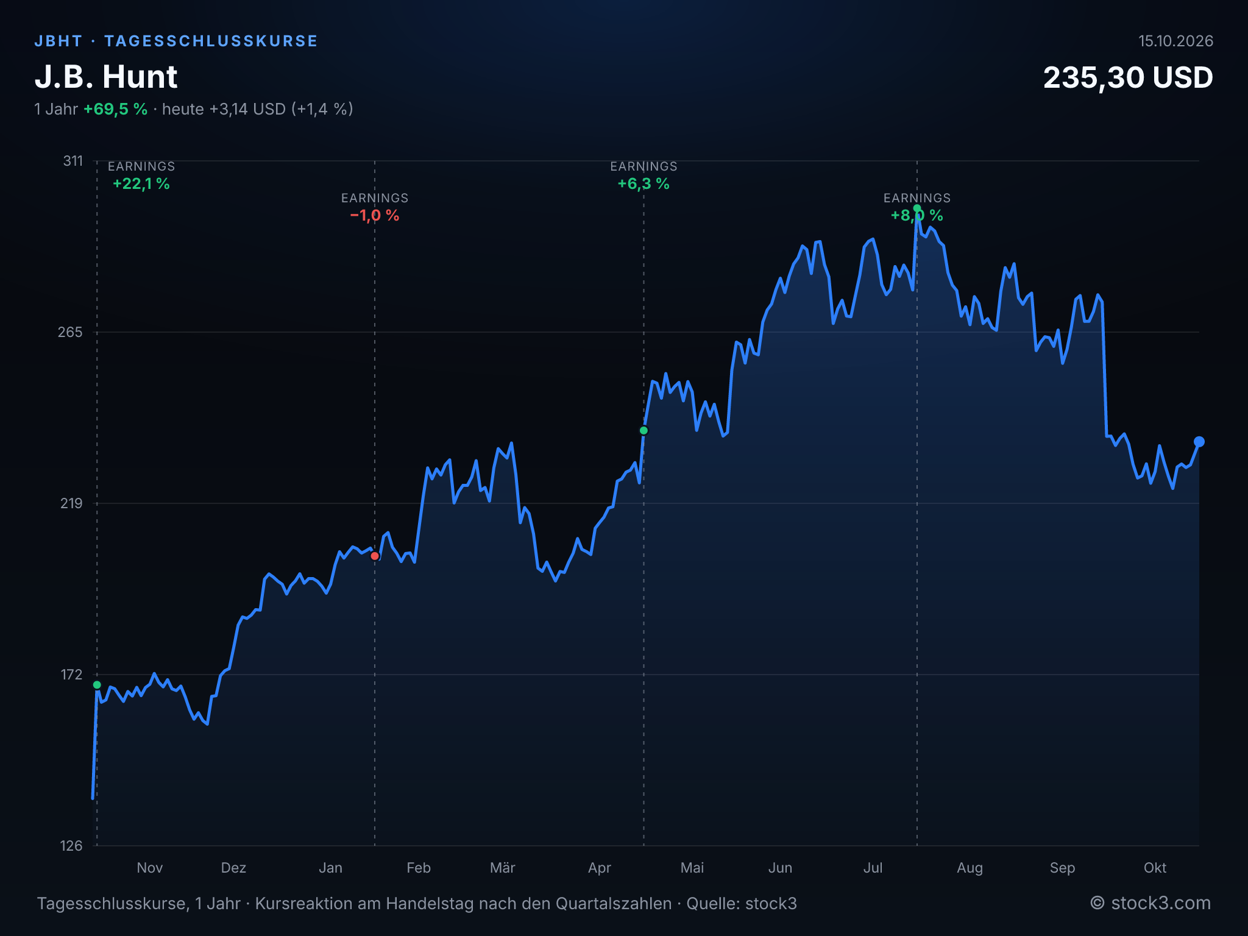The height and width of the screenshot is (936, 1248).
Task: Click the 235,30 USD price value
Action: click(x=1128, y=78)
